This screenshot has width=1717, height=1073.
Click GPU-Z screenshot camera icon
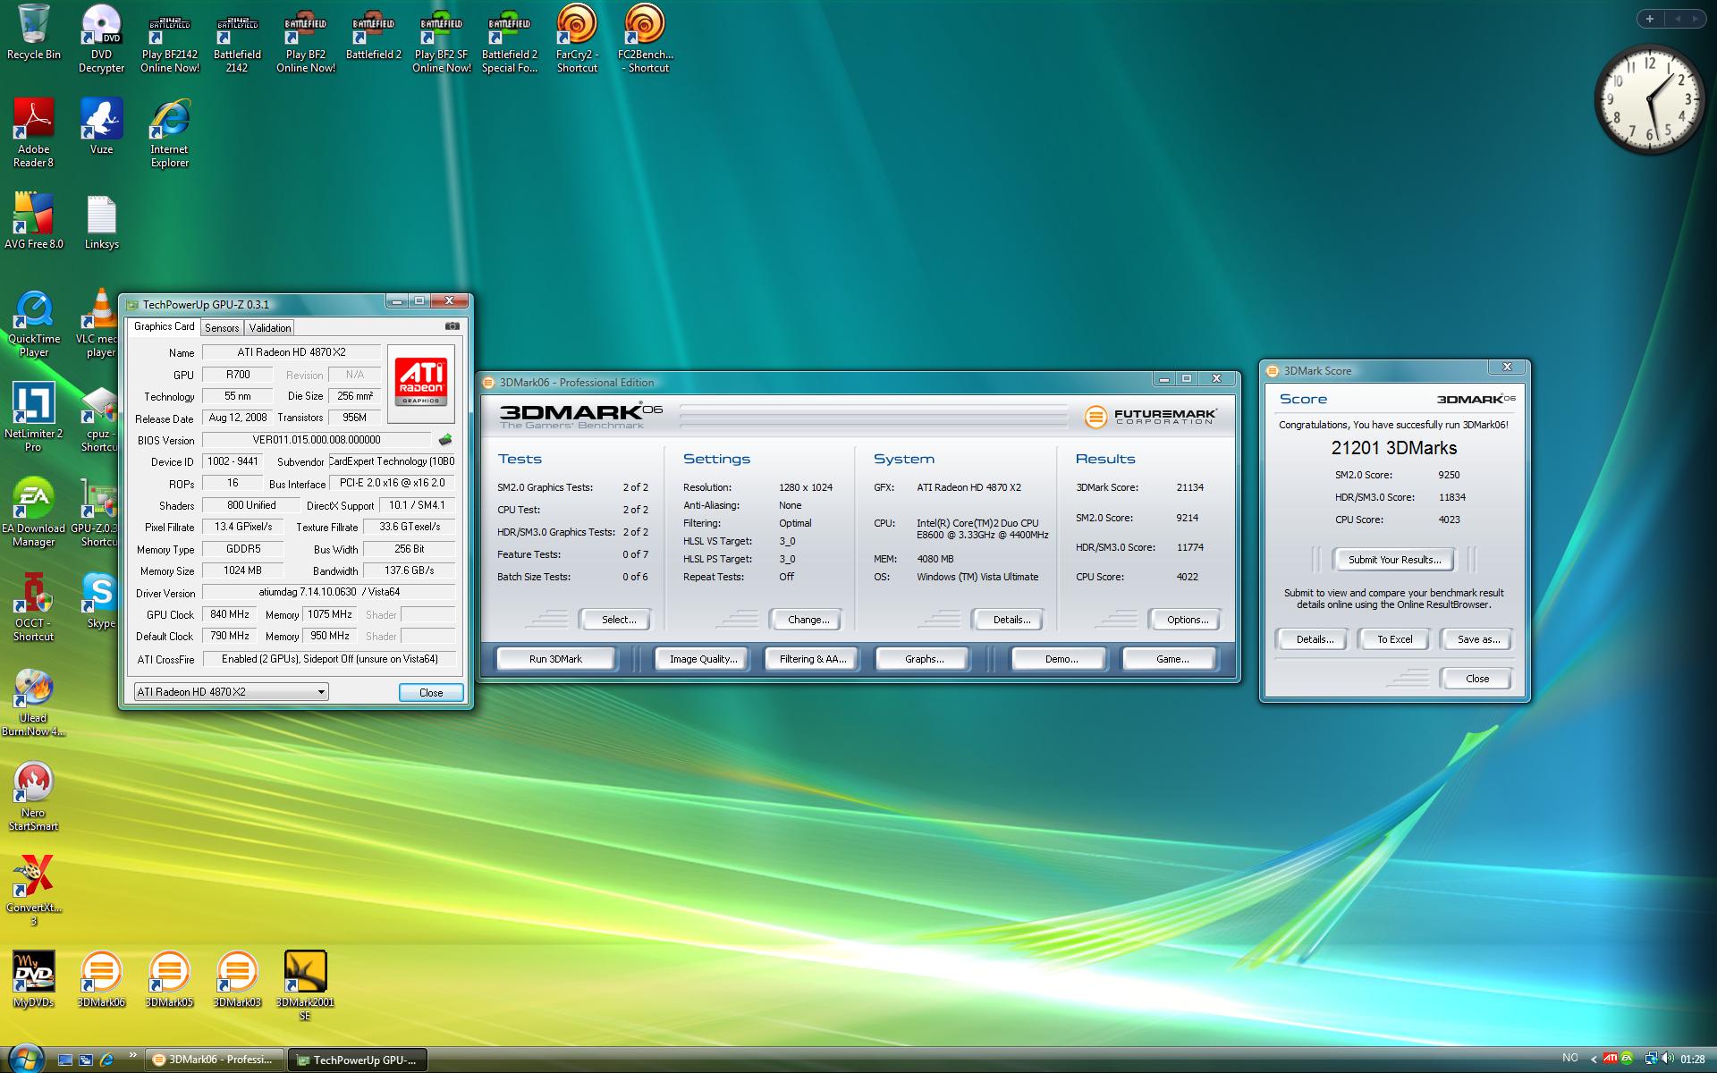point(452,326)
